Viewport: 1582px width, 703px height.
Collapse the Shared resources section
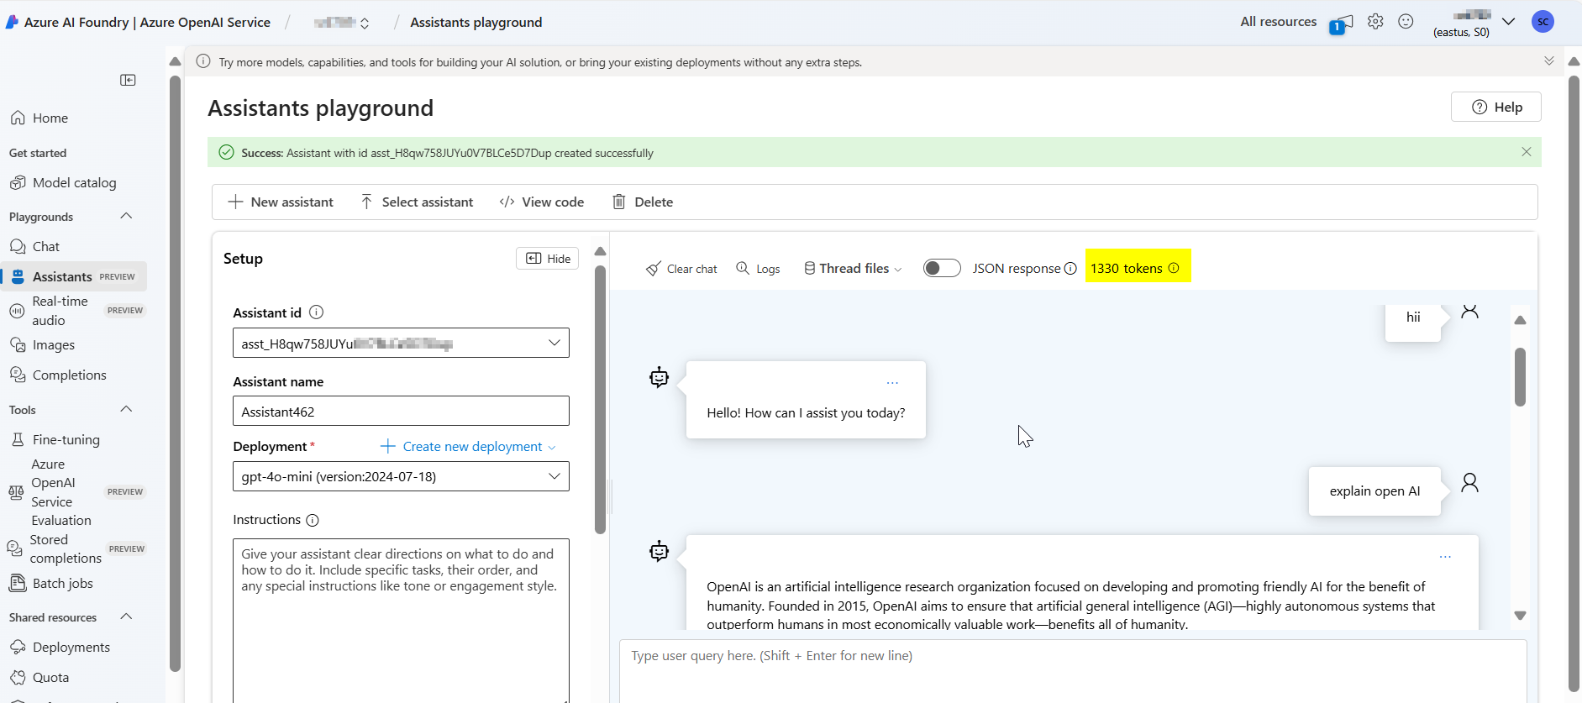[126, 616]
